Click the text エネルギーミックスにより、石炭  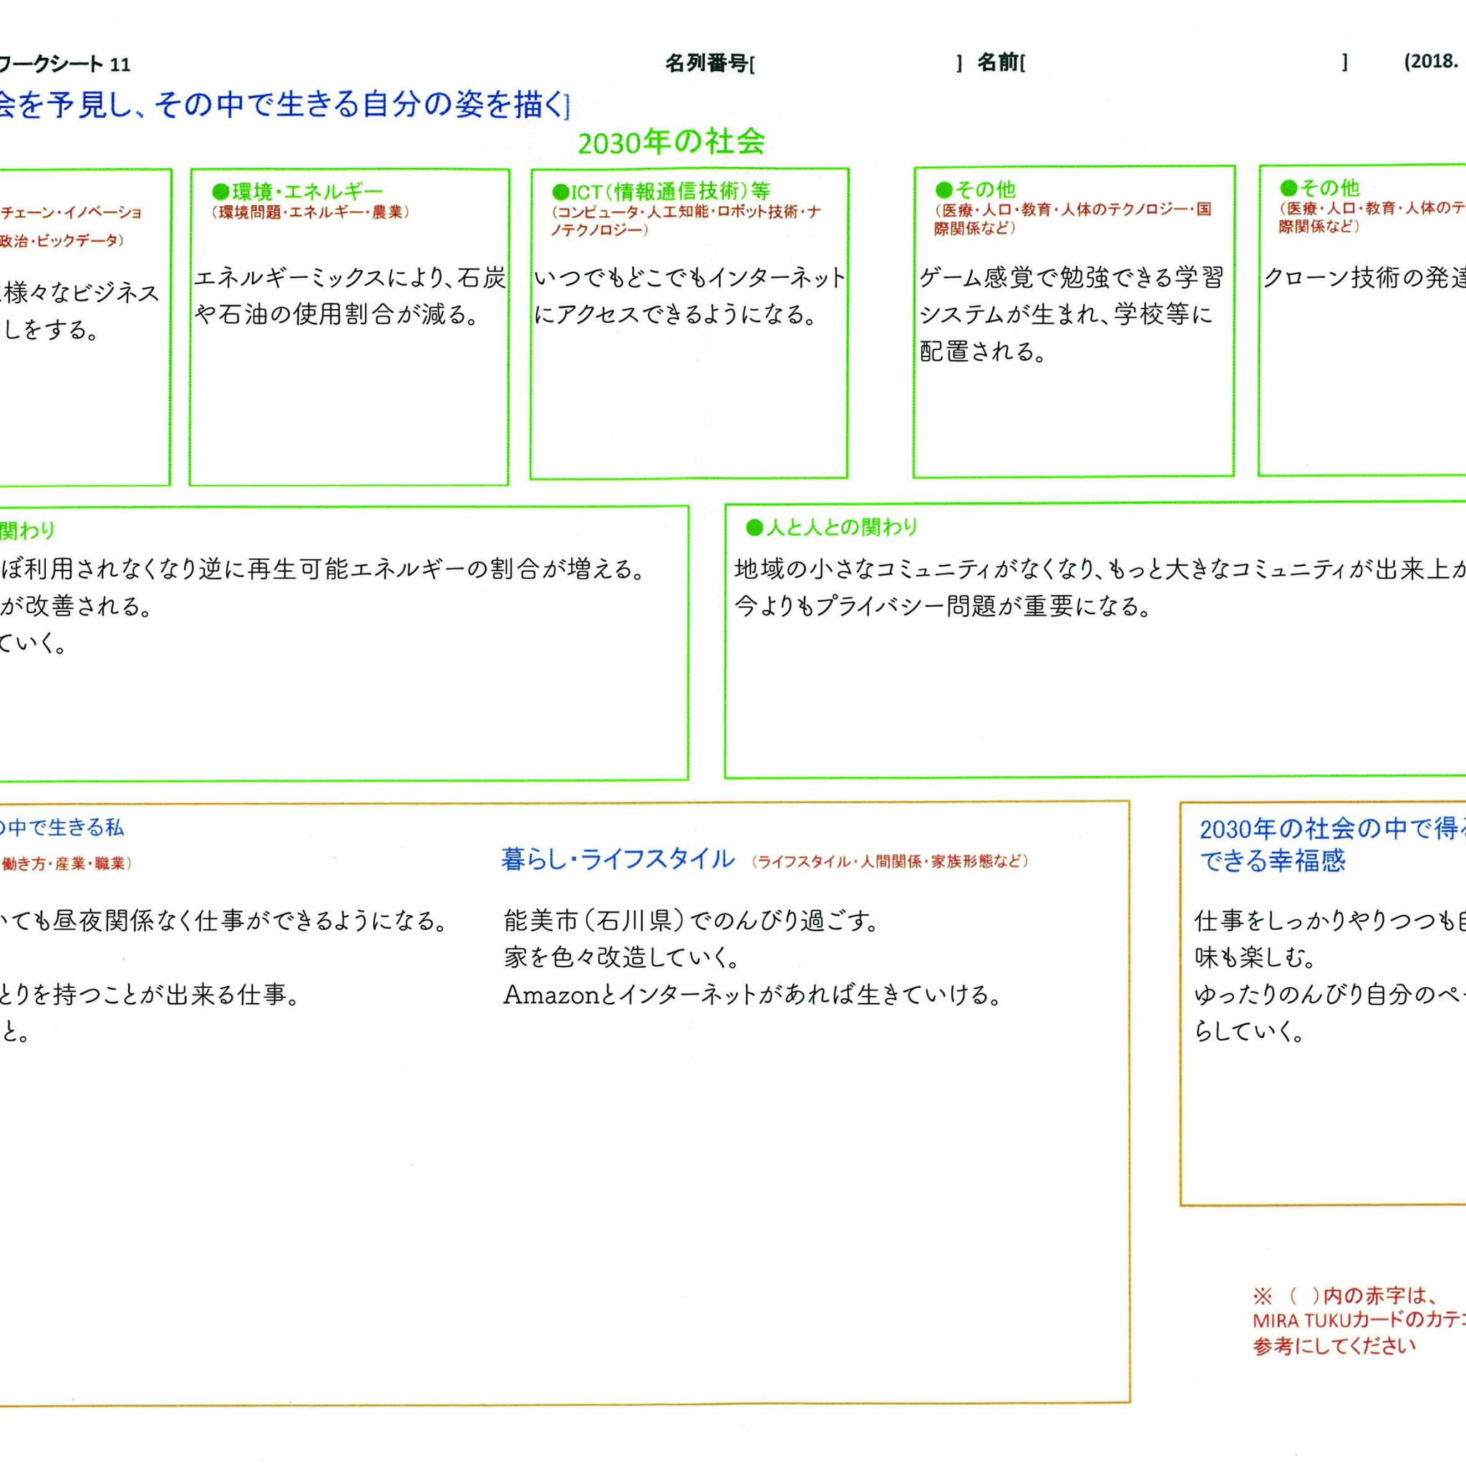350,278
